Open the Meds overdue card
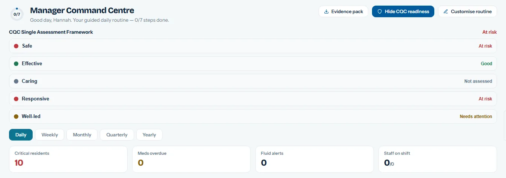The width and height of the screenshot is (506, 178). [x=191, y=159]
